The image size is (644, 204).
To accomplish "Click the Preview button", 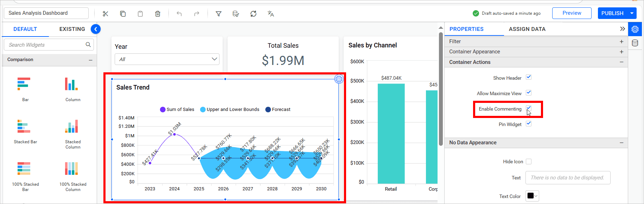I will coord(572,13).
